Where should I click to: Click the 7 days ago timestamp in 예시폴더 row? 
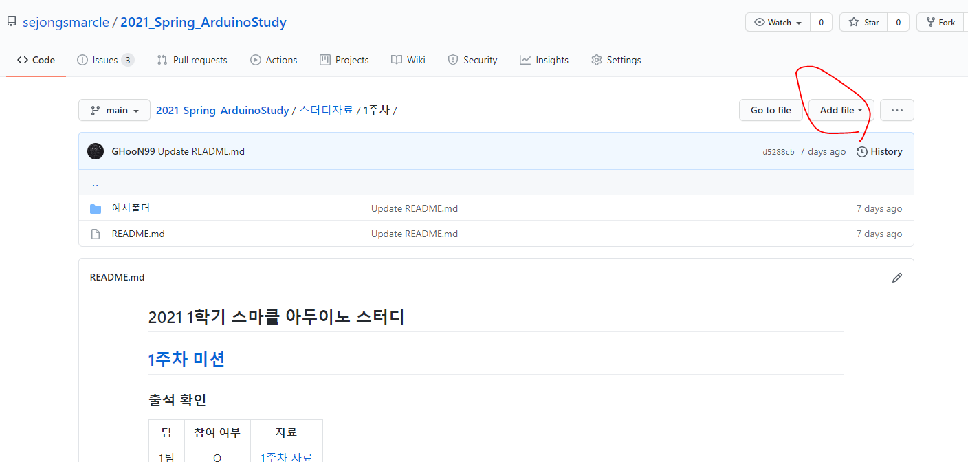point(879,208)
